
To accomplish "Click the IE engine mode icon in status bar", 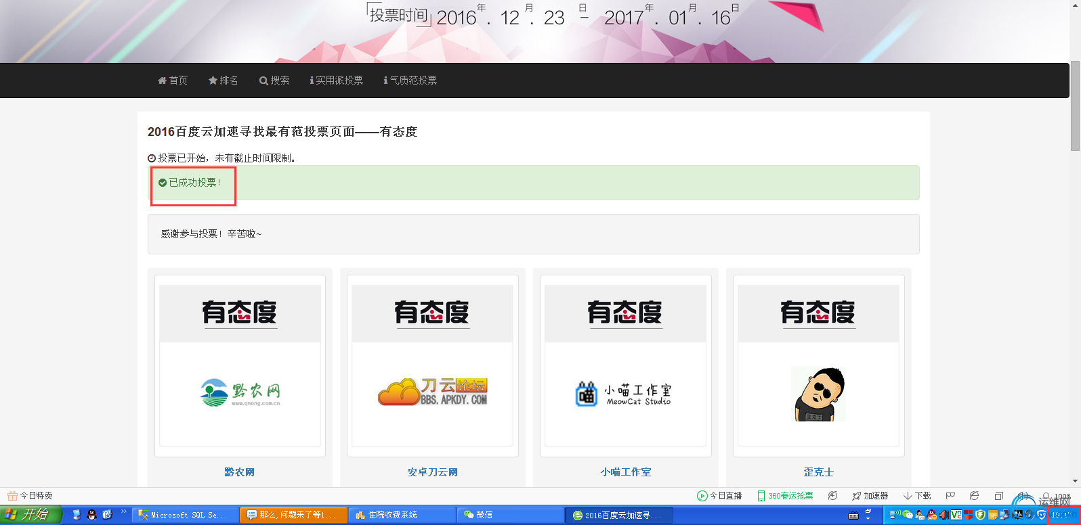I will 974,496.
